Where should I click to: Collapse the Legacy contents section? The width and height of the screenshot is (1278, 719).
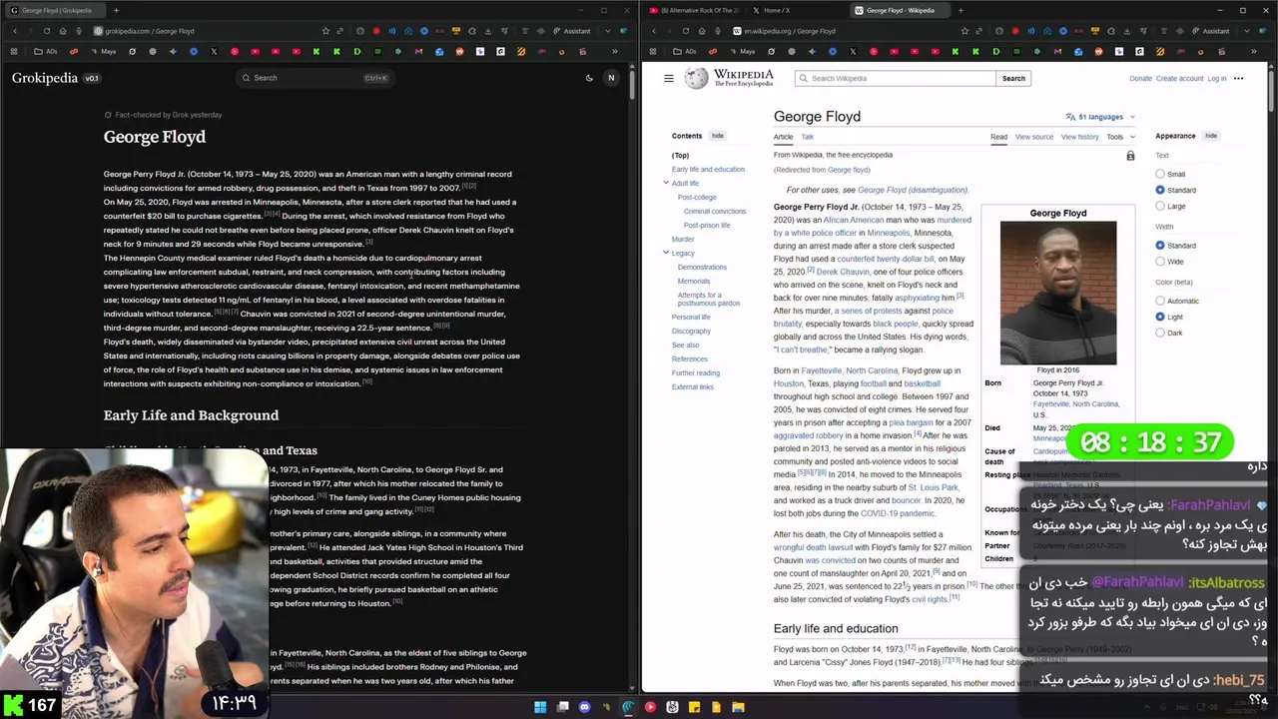(x=666, y=253)
